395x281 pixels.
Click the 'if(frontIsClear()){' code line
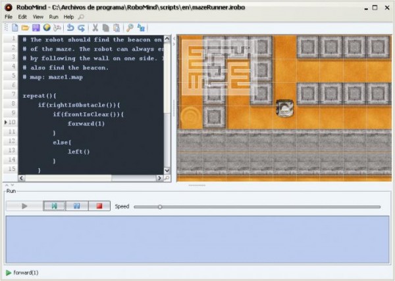click(x=88, y=114)
